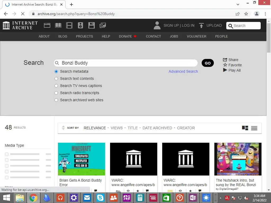The image size is (271, 203).
Task: Open the Internet Archive home logo
Action: (20, 25)
